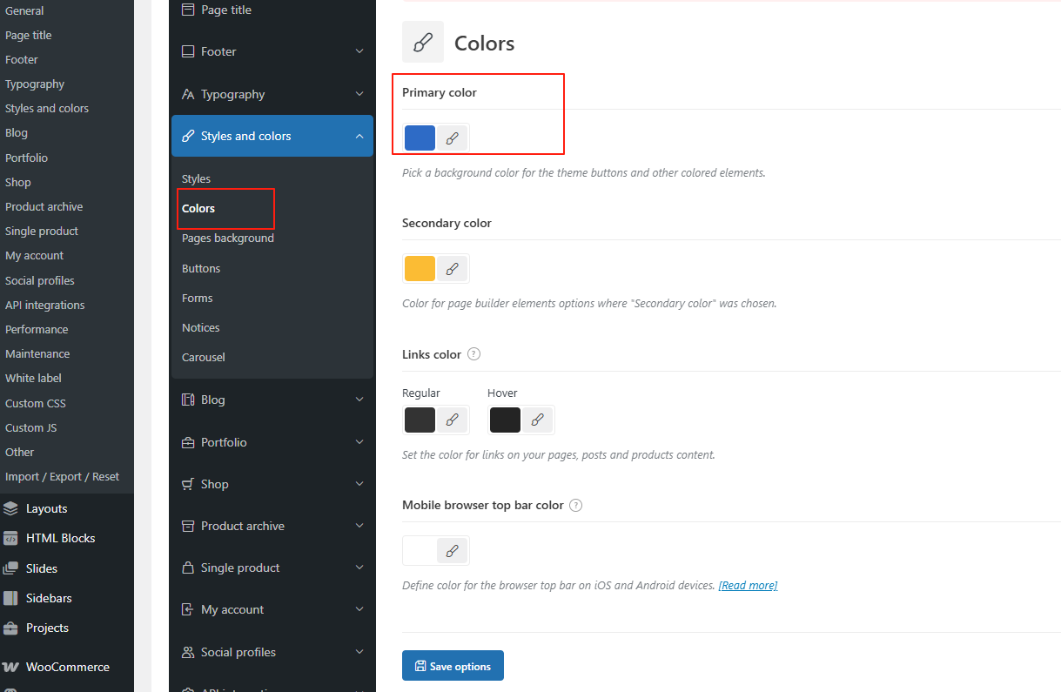The image size is (1061, 692).
Task: Open the Read more link
Action: (747, 585)
